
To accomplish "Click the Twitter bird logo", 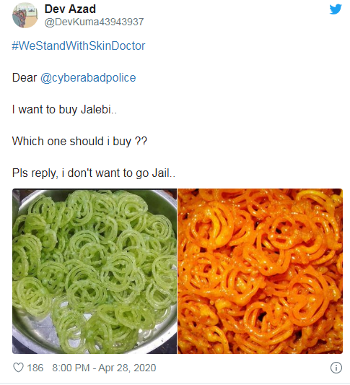I will coord(336,9).
